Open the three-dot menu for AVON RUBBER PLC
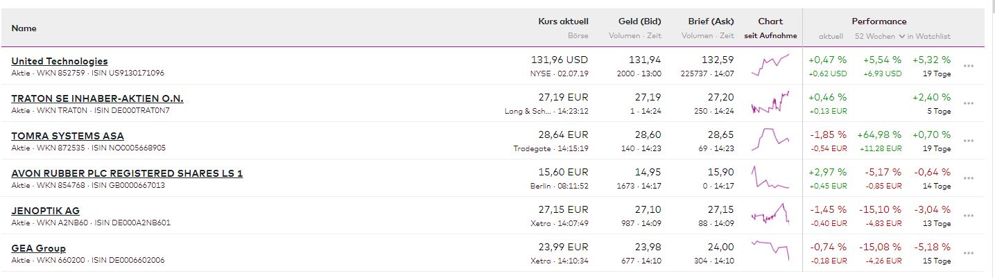The height and width of the screenshot is (278, 995). (969, 178)
